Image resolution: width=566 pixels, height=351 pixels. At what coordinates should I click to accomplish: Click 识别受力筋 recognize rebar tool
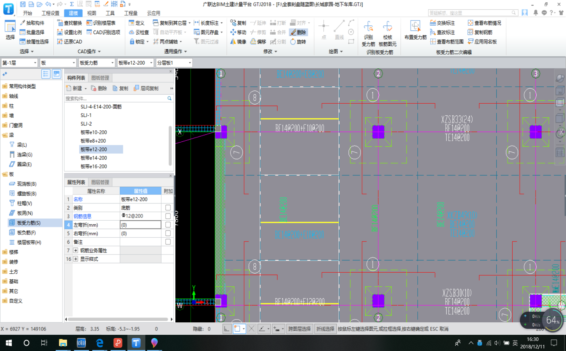(368, 34)
